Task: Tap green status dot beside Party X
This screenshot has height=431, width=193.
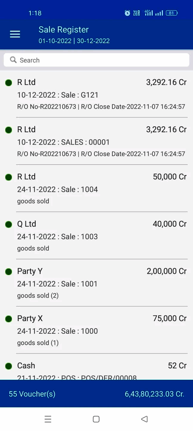Action: tap(9, 319)
